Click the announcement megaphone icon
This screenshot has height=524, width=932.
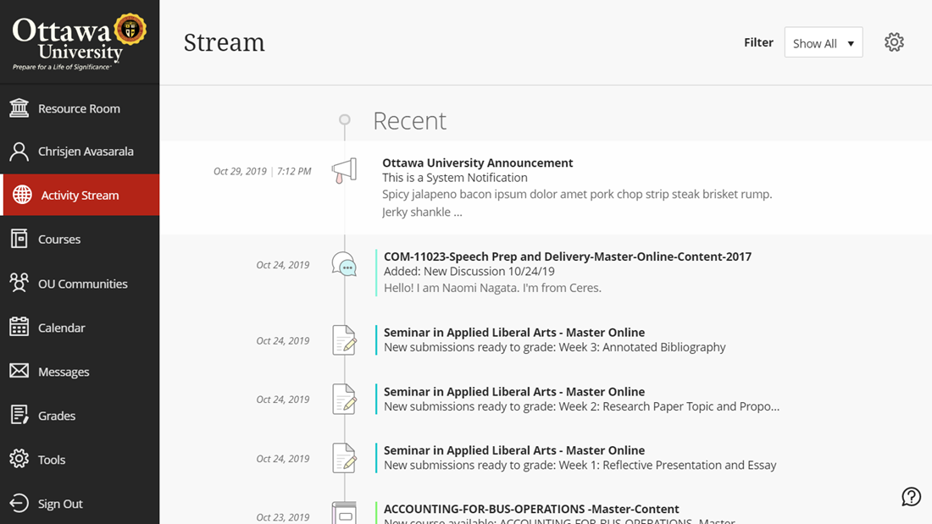click(344, 170)
